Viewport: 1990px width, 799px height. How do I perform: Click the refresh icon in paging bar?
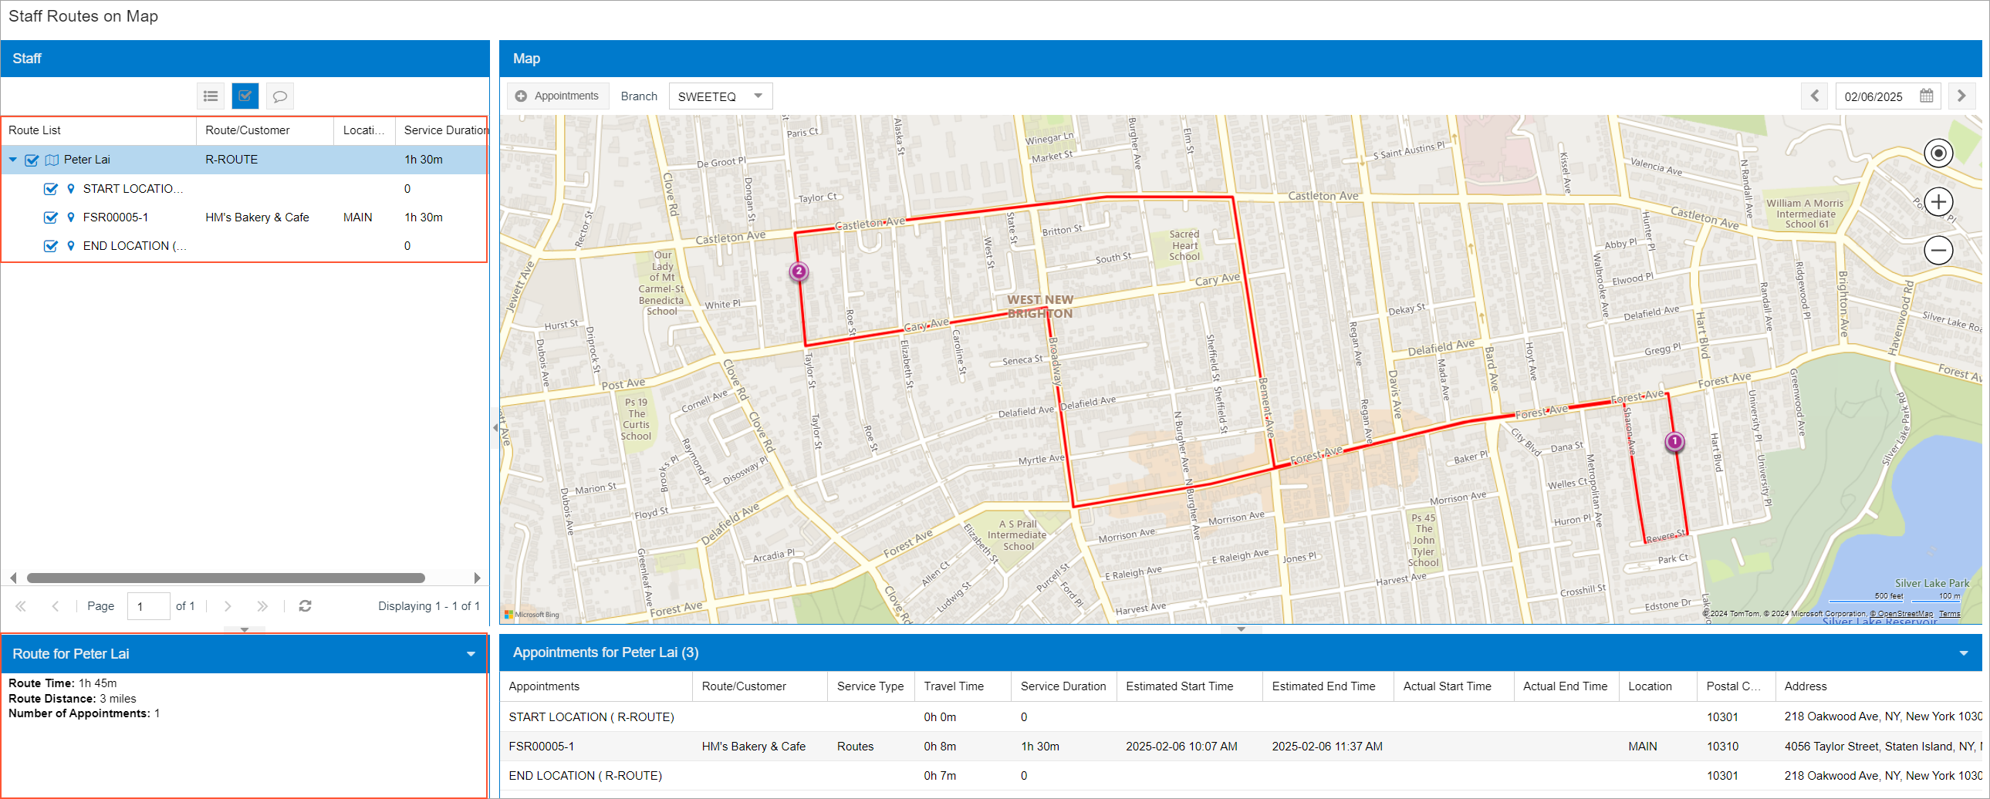click(x=305, y=606)
